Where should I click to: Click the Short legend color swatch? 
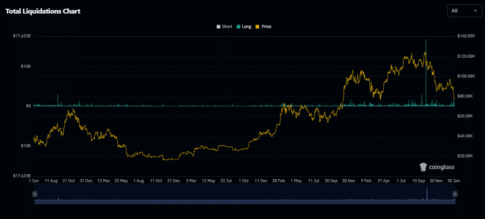pos(218,27)
